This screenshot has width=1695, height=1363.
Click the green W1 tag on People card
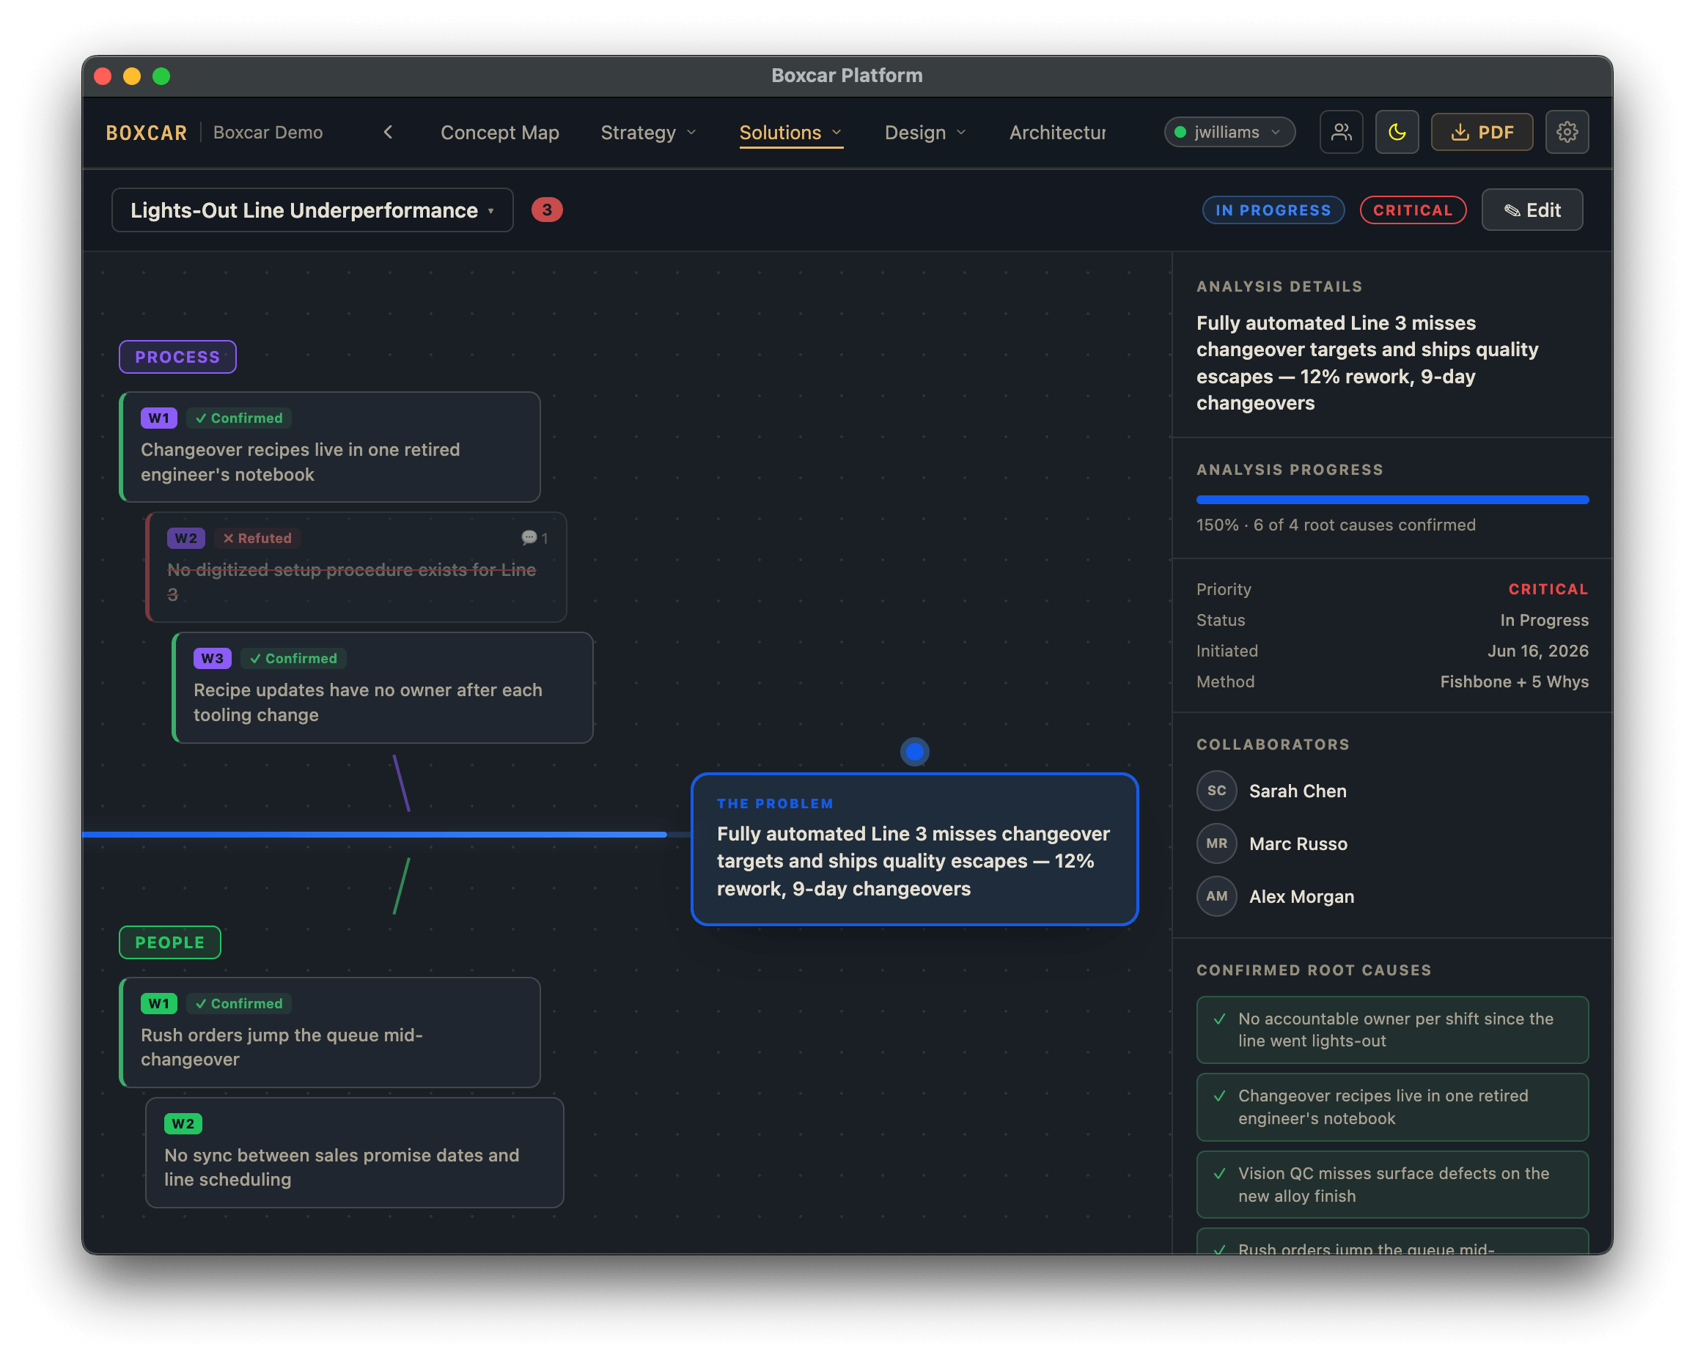tap(159, 1004)
